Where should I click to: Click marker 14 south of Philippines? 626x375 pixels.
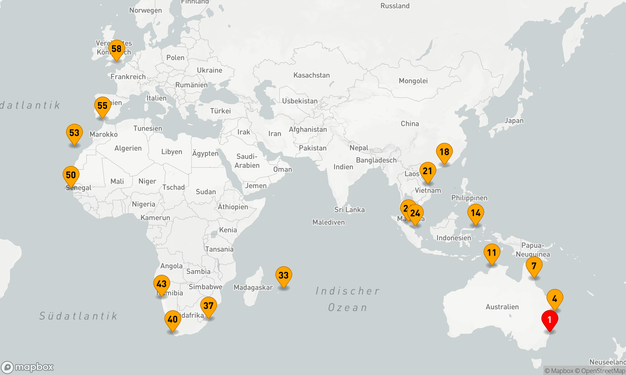point(476,213)
